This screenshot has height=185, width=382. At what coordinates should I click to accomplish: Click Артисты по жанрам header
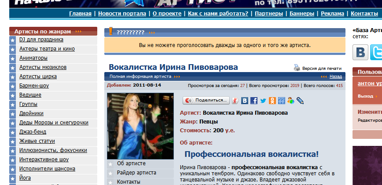[x=53, y=31]
